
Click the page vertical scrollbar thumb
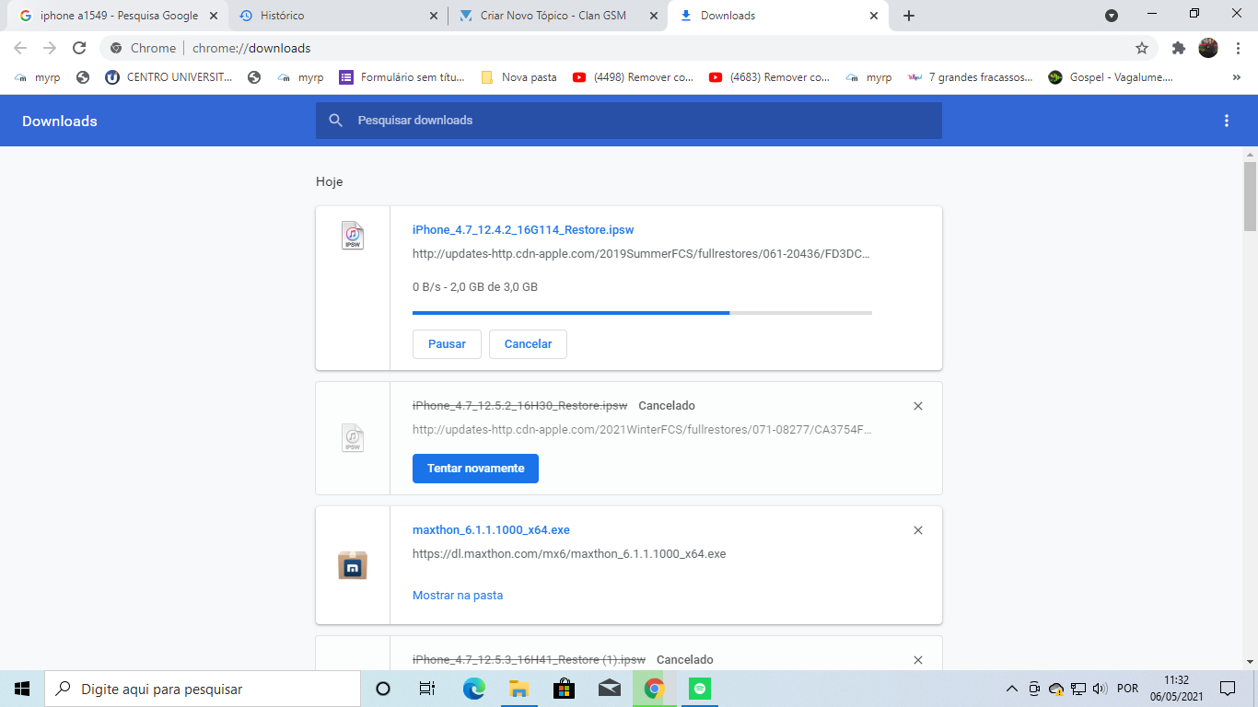pos(1250,196)
